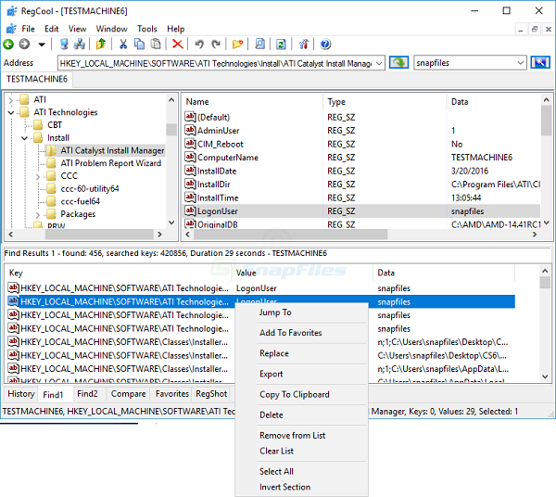Click the Go button beside Address bar
The height and width of the screenshot is (497, 556).
click(x=398, y=63)
